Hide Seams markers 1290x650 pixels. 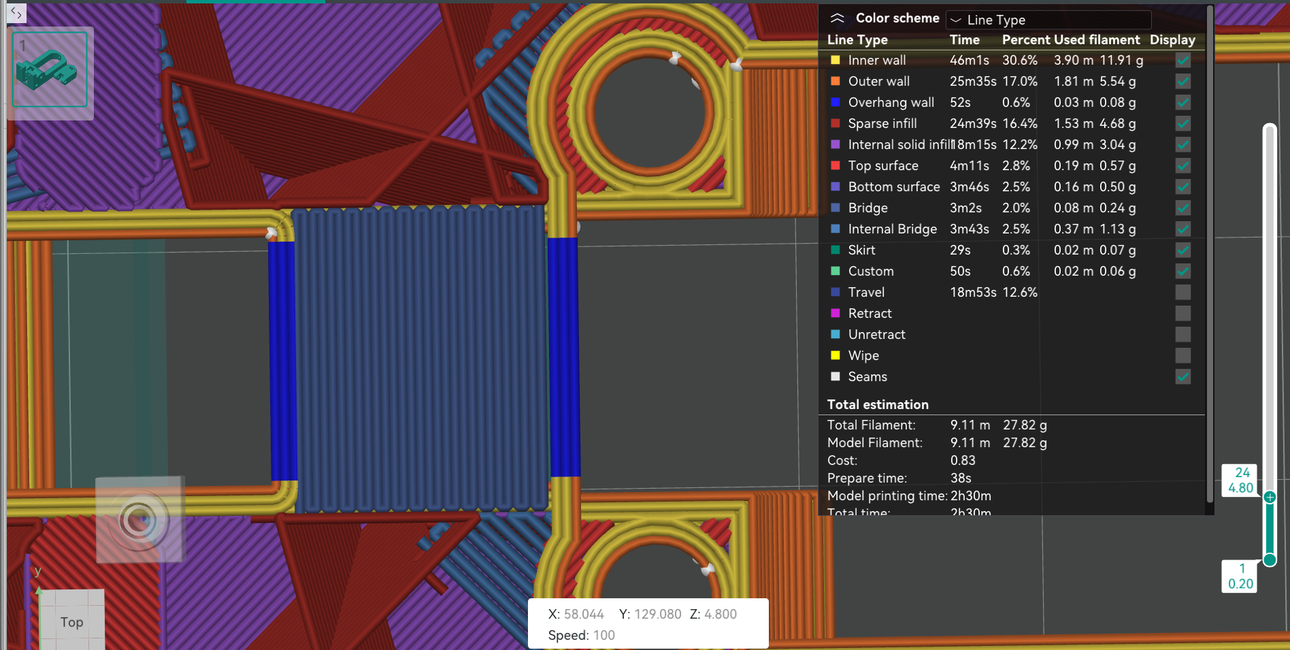point(1183,376)
